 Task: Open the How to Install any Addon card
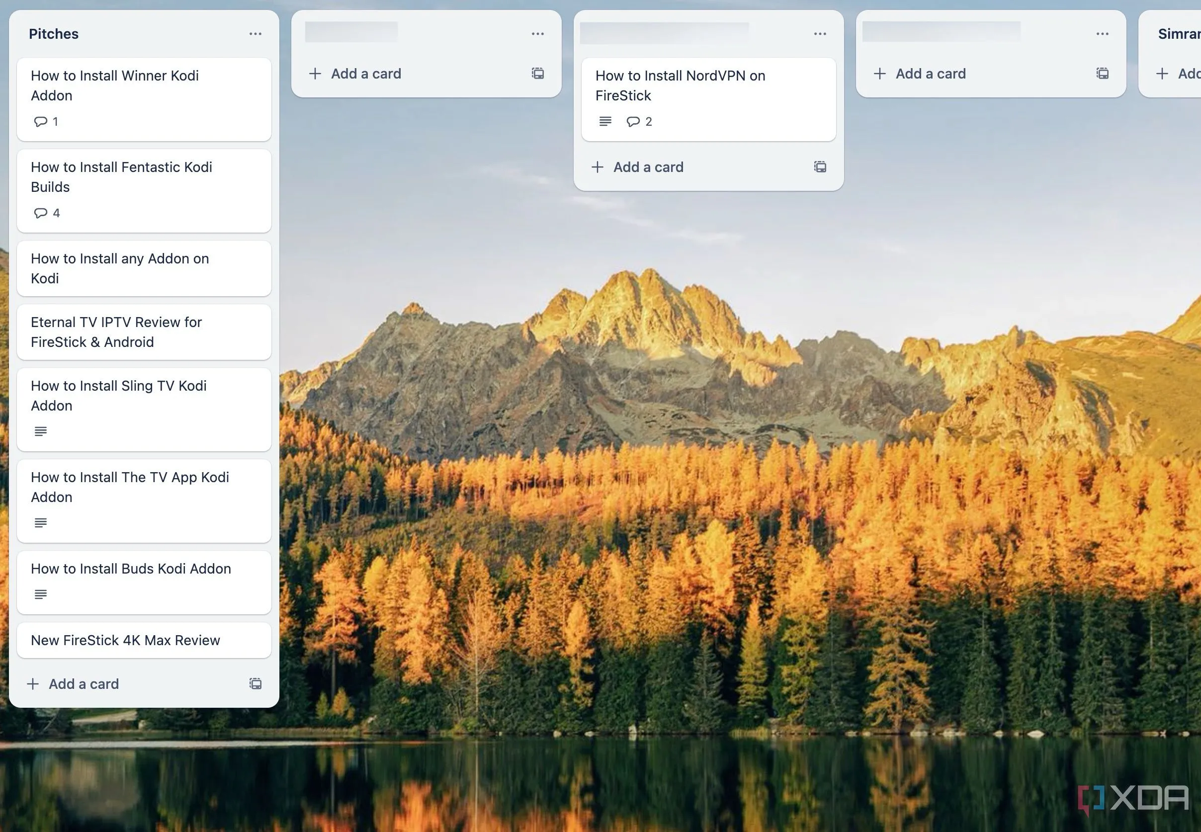[x=120, y=268]
